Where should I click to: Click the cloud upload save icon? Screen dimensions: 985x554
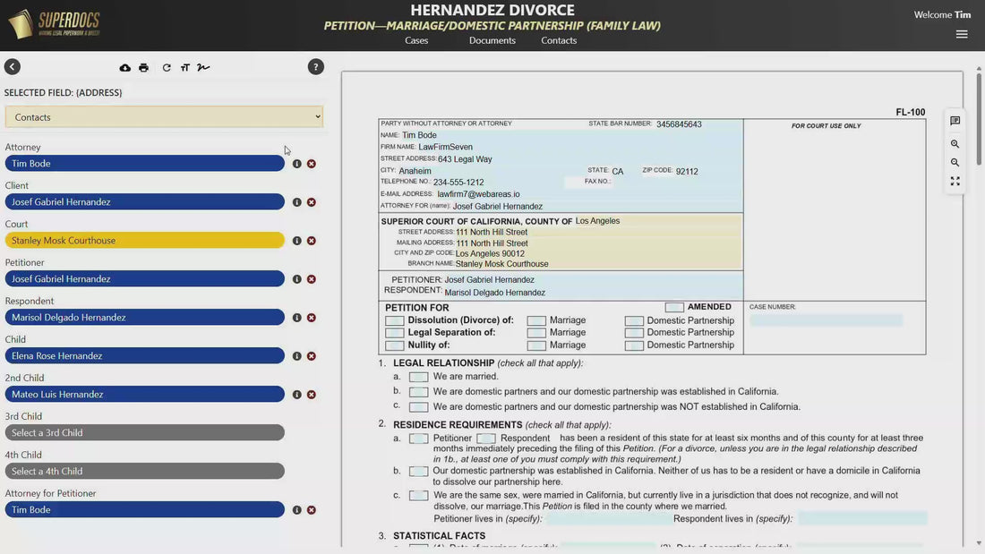(x=125, y=68)
